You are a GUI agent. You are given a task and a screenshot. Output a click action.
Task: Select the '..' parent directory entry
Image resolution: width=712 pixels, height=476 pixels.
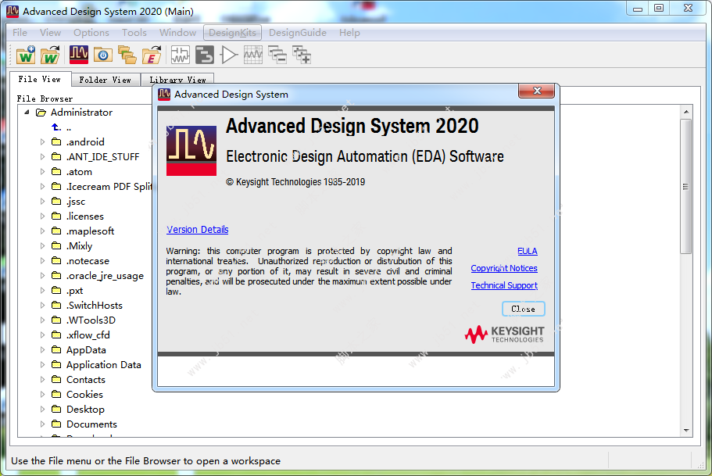click(69, 127)
